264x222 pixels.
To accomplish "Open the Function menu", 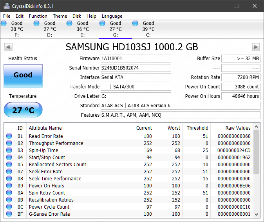I will [38, 16].
